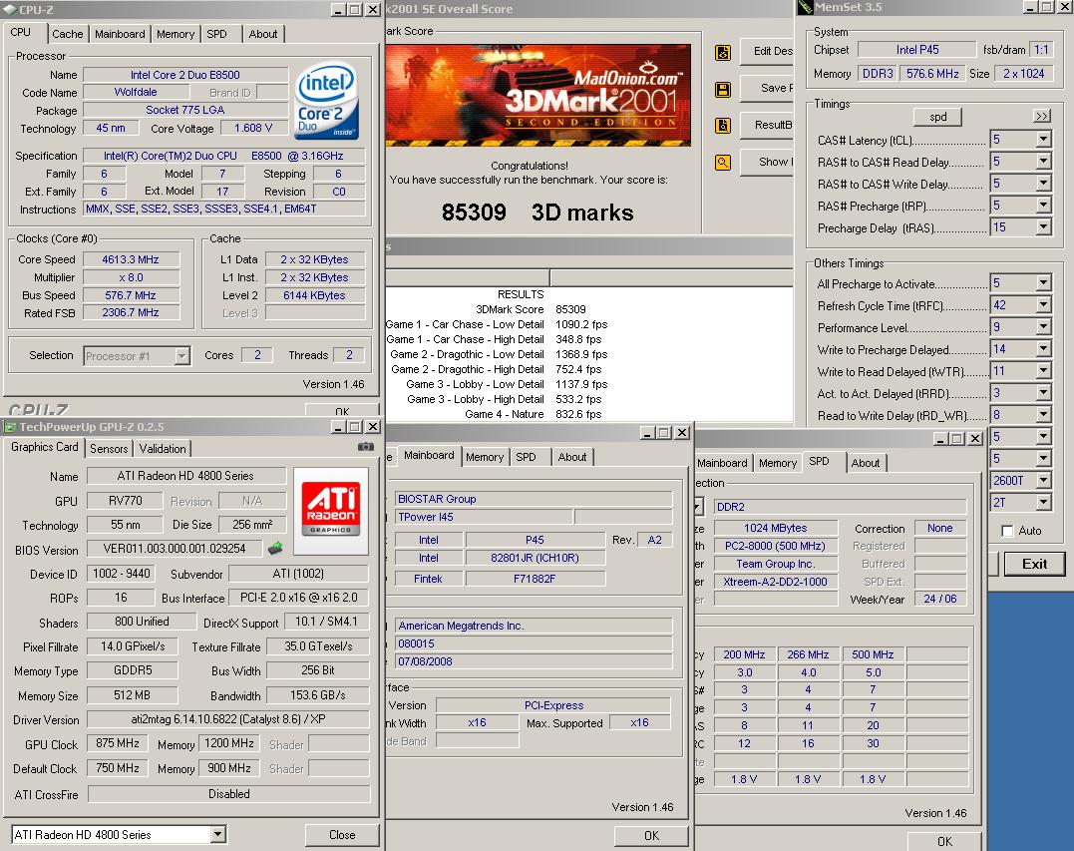Click the BIOS save chip icon in GPU-Z
1074x851 pixels.
click(275, 548)
